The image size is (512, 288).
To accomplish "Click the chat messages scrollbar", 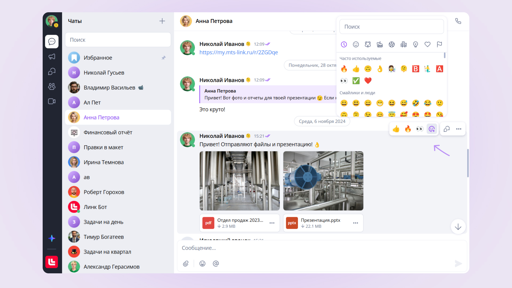I will (468, 163).
